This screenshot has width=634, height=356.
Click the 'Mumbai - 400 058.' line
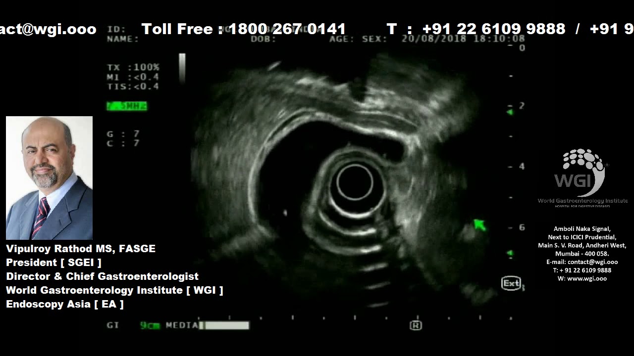(x=582, y=254)
